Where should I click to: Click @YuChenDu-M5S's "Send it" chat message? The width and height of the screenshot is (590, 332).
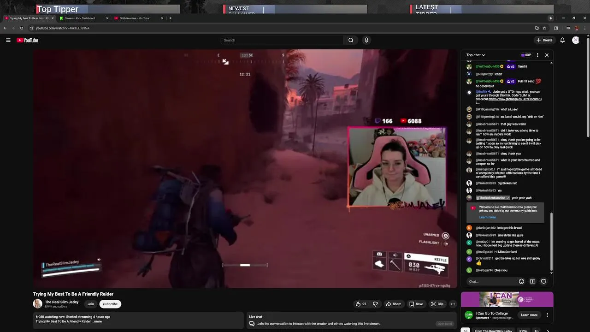click(522, 66)
